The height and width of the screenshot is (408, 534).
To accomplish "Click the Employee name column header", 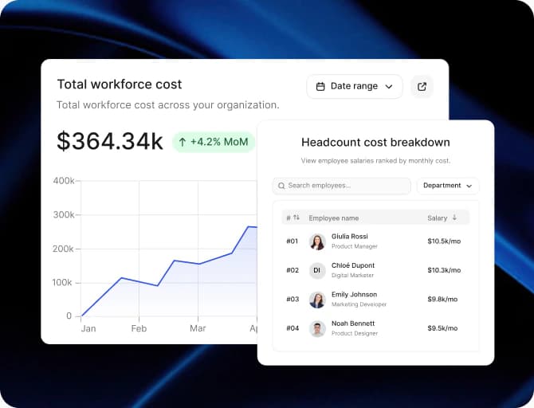I will pyautogui.click(x=334, y=218).
